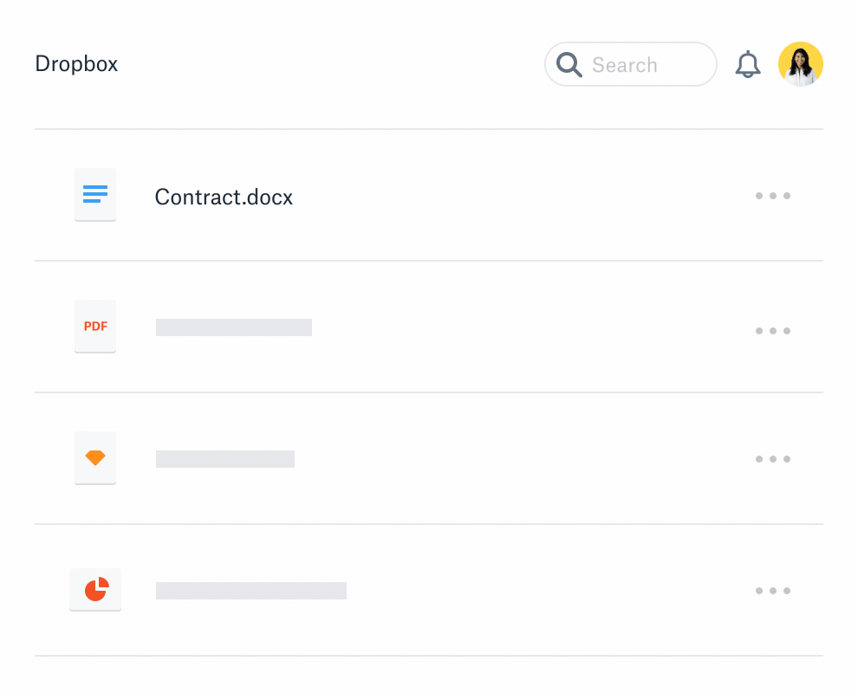
Task: Open the three-dot menu for the PDF file
Action: tap(772, 331)
